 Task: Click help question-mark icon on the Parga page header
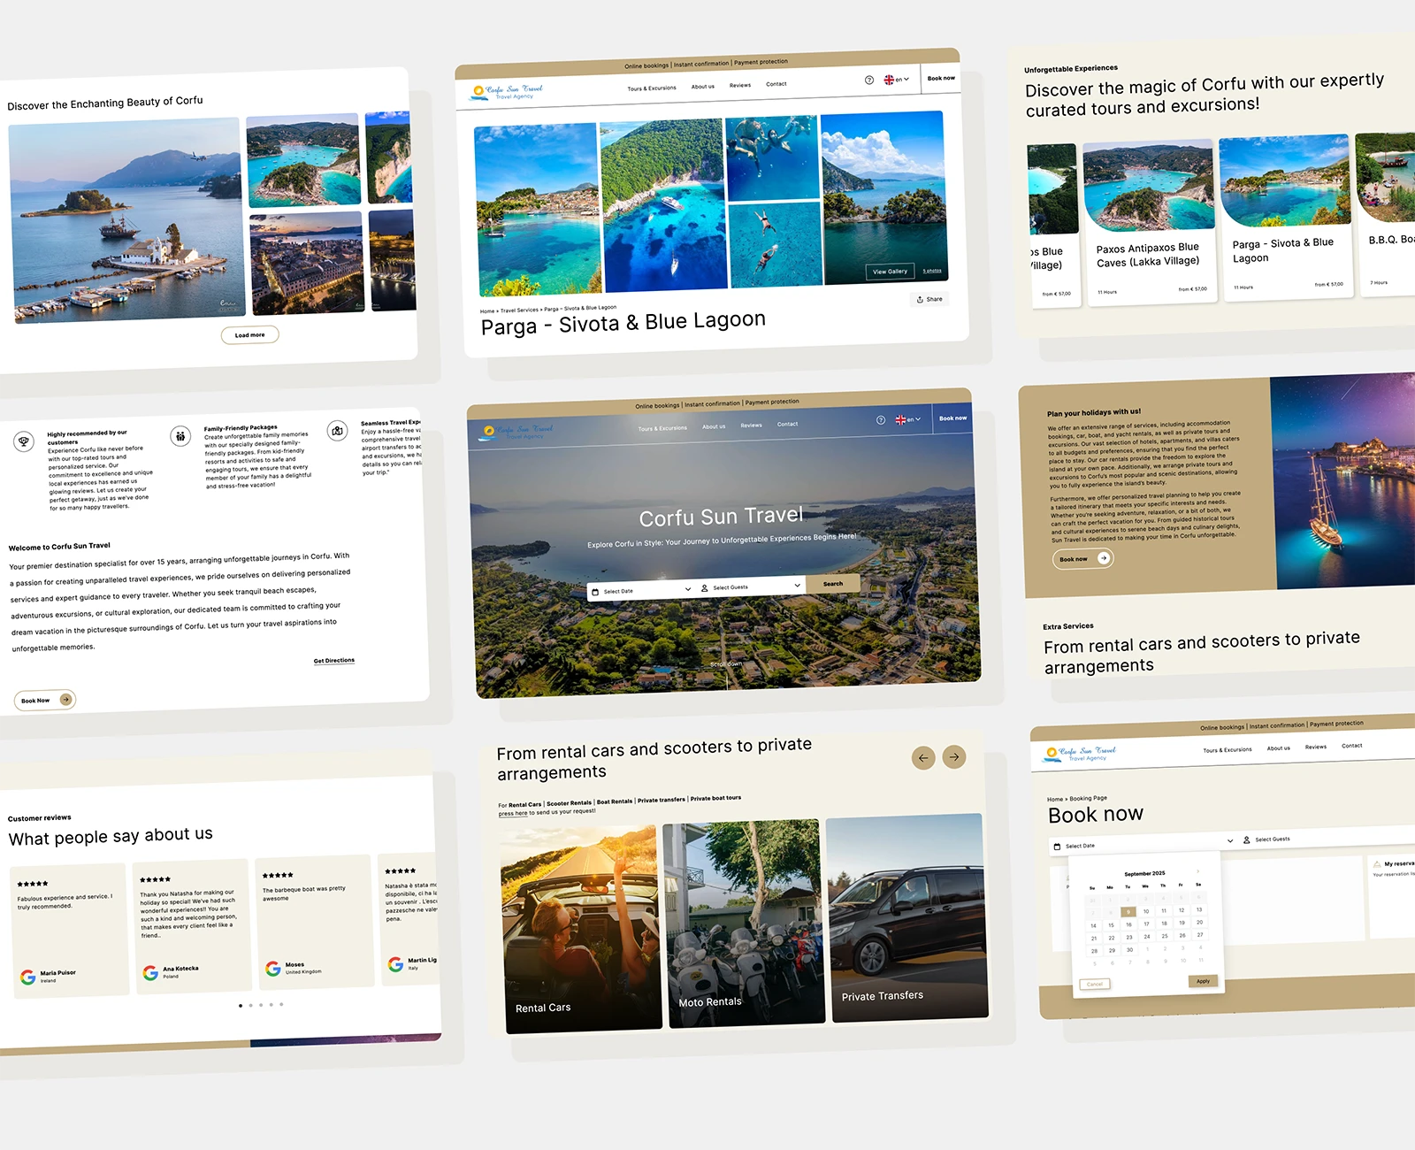point(868,80)
